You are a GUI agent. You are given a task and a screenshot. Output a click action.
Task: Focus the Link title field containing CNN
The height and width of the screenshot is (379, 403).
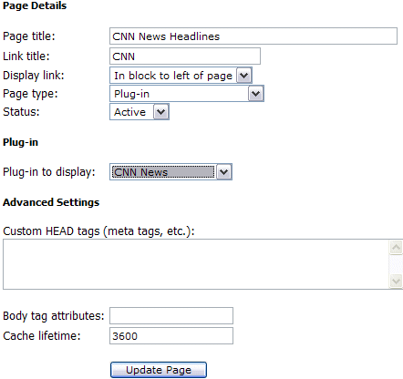tap(185, 56)
